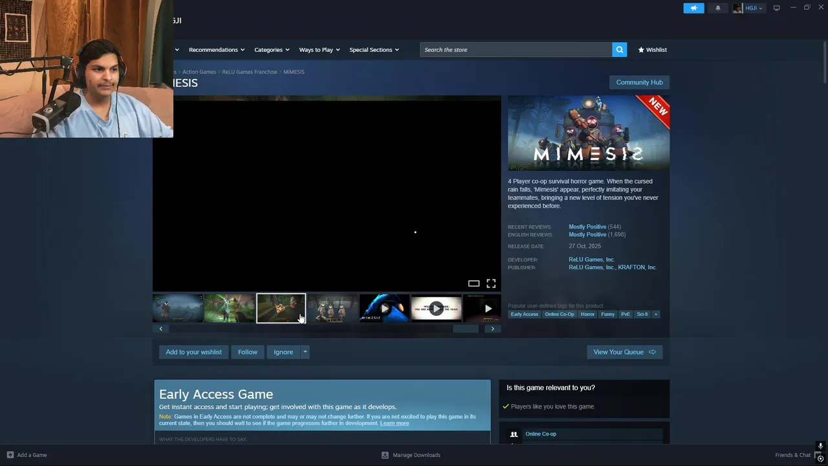This screenshot has height=466, width=828.
Task: Open recent Mostly Positive reviews
Action: point(587,227)
